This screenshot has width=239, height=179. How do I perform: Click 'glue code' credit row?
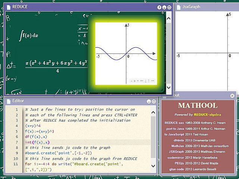click(x=193, y=169)
